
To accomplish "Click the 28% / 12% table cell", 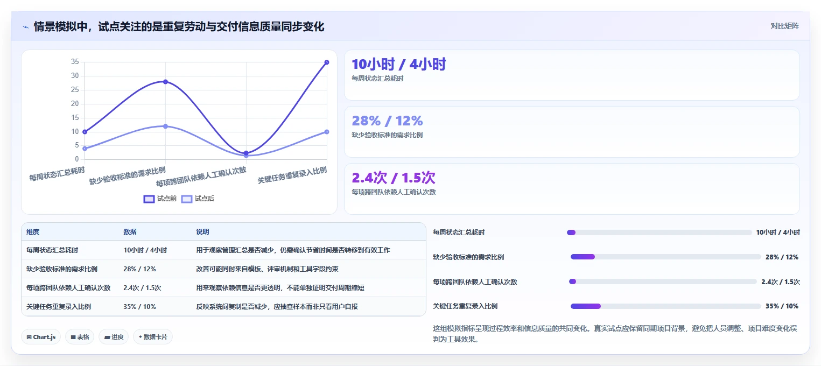I will coord(139,269).
